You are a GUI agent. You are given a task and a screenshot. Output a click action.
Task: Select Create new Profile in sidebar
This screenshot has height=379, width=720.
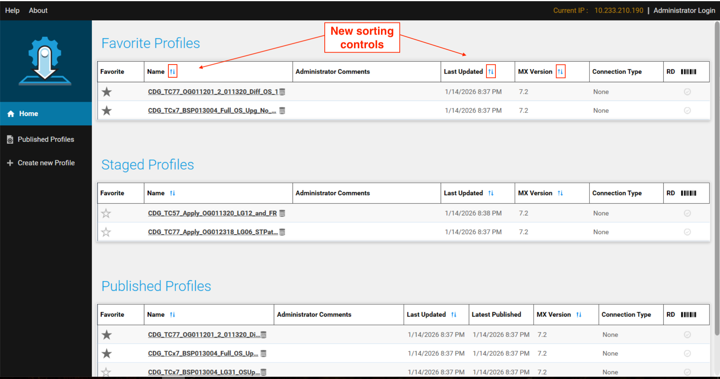[46, 163]
